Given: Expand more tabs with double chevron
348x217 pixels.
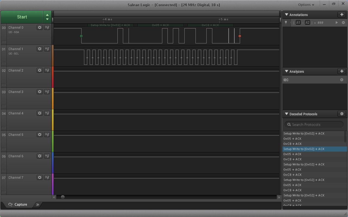Looking at the screenshot, I should click(38, 205).
